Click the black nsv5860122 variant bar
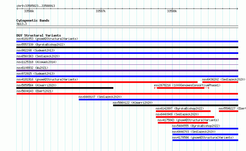 (176, 105)
